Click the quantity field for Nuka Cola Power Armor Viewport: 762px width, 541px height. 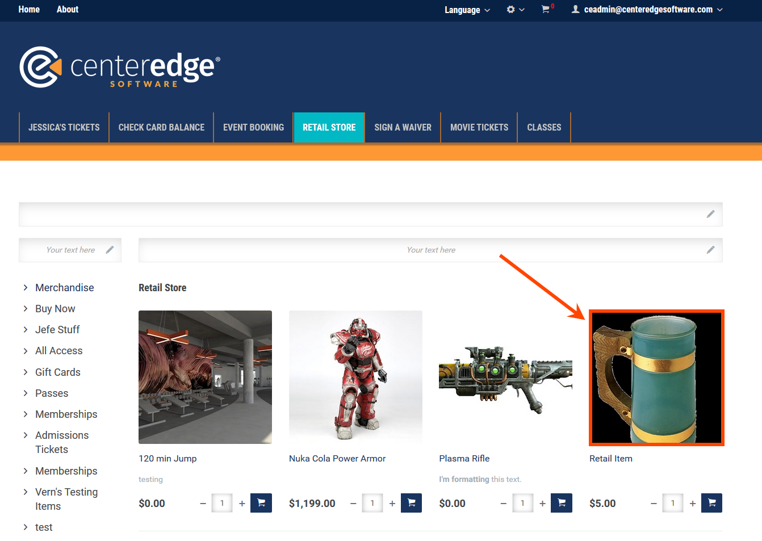[372, 503]
